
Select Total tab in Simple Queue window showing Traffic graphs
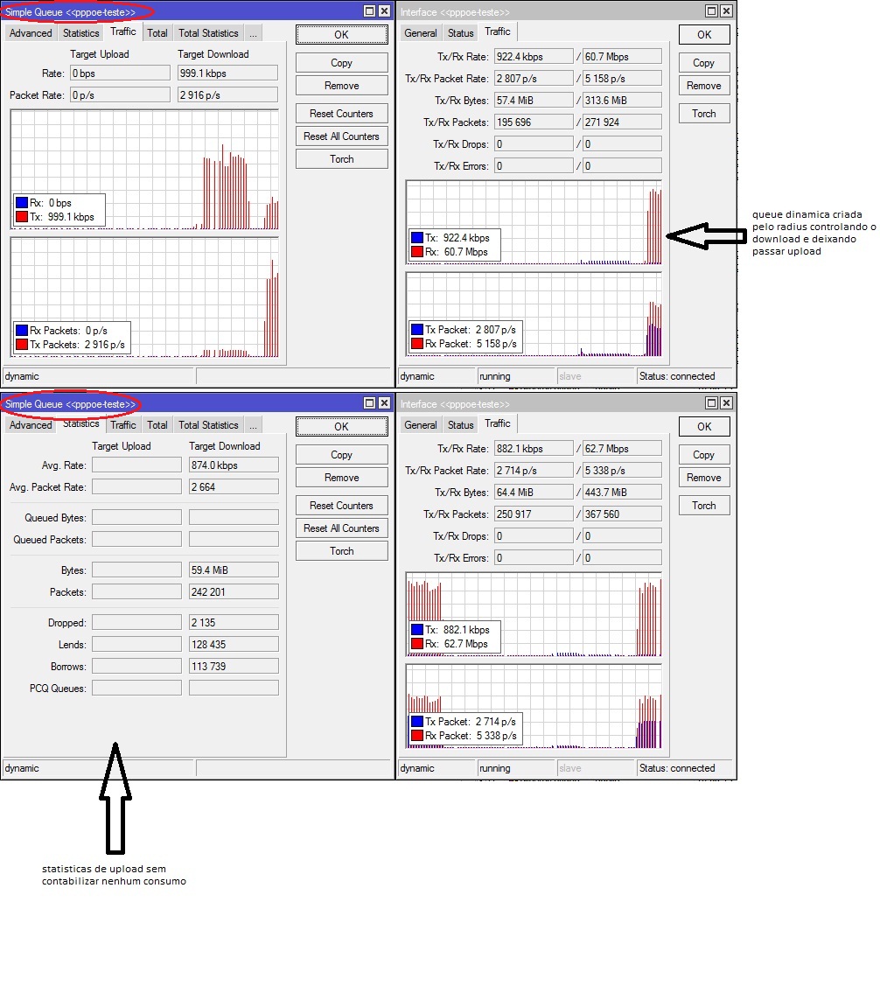coord(157,33)
